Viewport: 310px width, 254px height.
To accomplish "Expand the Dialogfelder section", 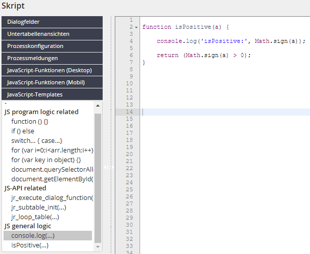I will click(52, 22).
